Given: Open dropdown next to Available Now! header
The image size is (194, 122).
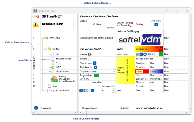Looking at the screenshot, I should [x=75, y=24].
